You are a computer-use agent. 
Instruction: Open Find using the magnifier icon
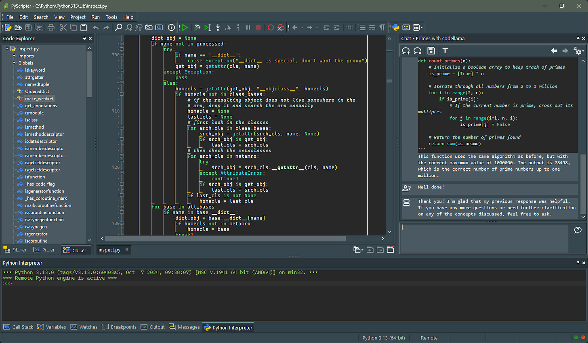click(x=119, y=27)
